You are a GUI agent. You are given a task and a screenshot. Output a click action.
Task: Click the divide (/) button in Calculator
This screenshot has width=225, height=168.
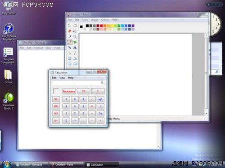[x=92, y=99]
